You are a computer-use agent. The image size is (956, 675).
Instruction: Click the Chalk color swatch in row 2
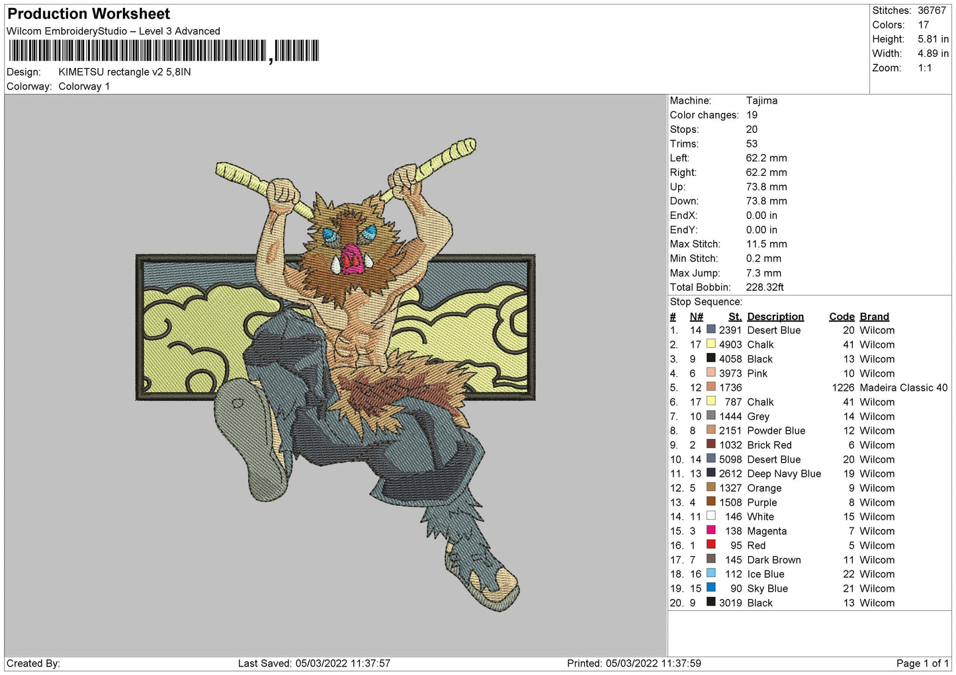pos(711,344)
